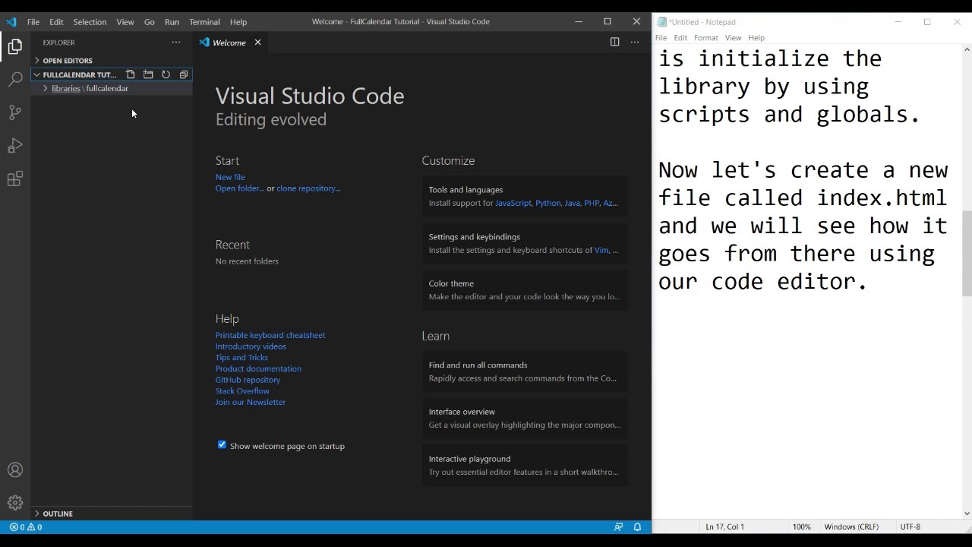
Task: Open the File menu in VS Code
Action: click(x=33, y=21)
